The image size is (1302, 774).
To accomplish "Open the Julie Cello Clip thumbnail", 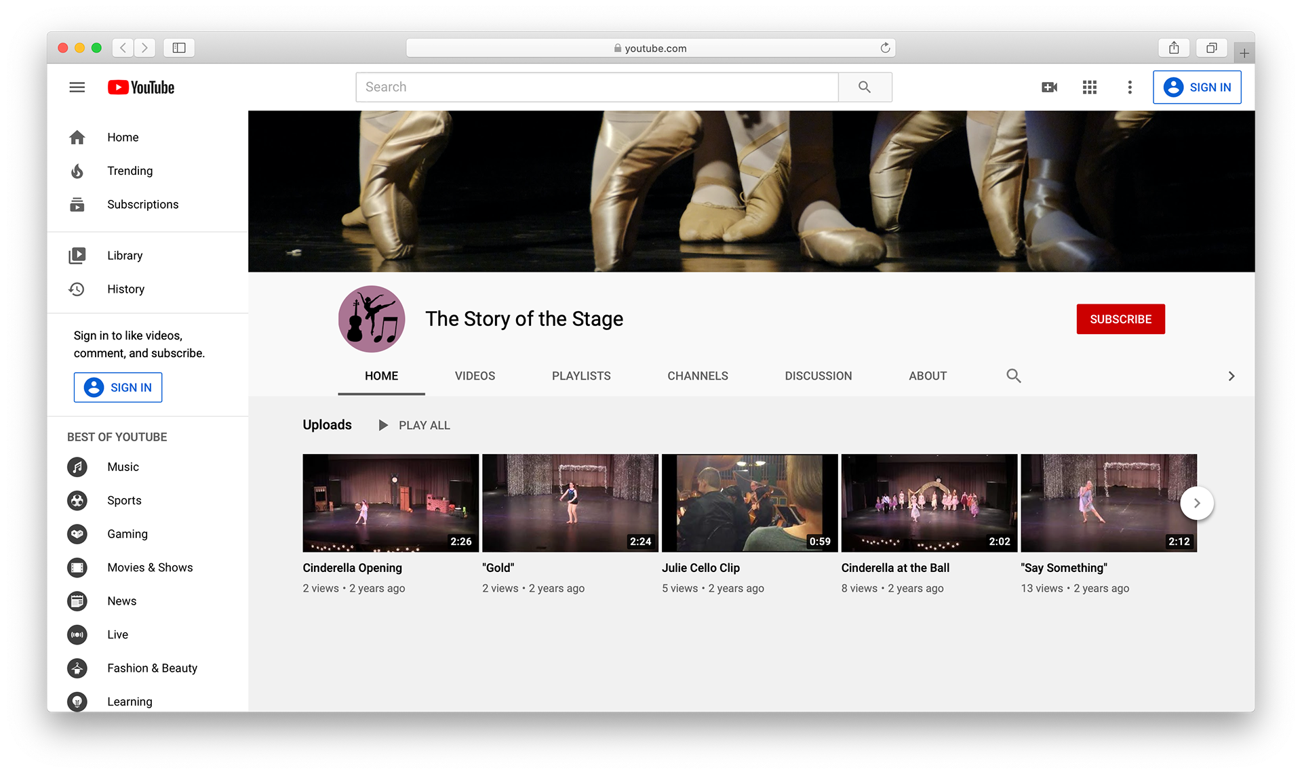I will (x=749, y=503).
